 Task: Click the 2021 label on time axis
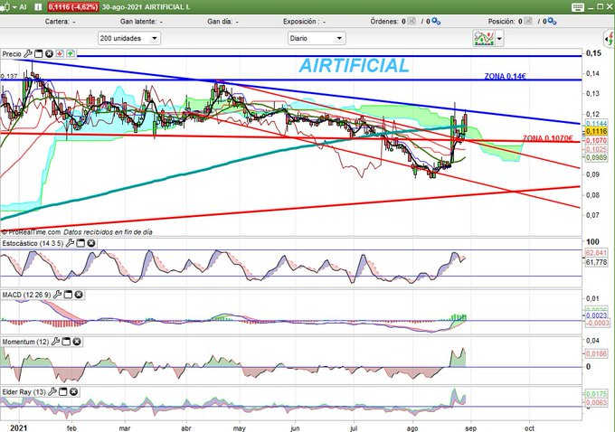[18, 427]
